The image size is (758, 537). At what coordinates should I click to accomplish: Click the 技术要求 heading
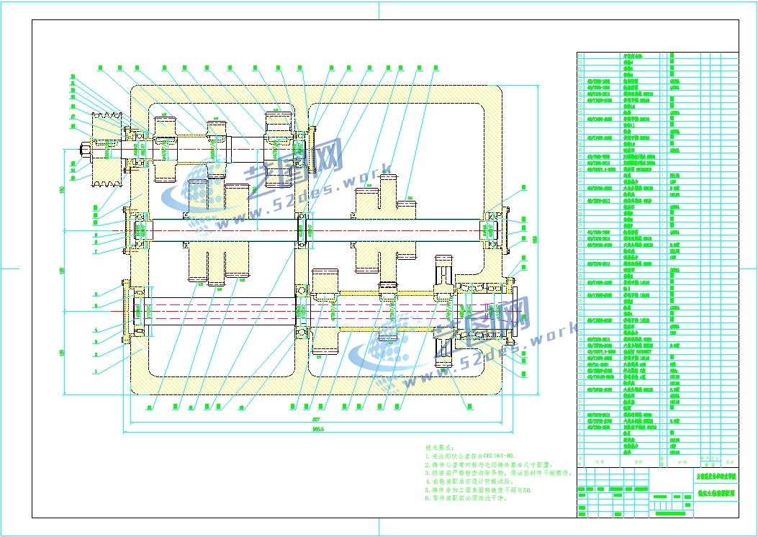click(438, 448)
